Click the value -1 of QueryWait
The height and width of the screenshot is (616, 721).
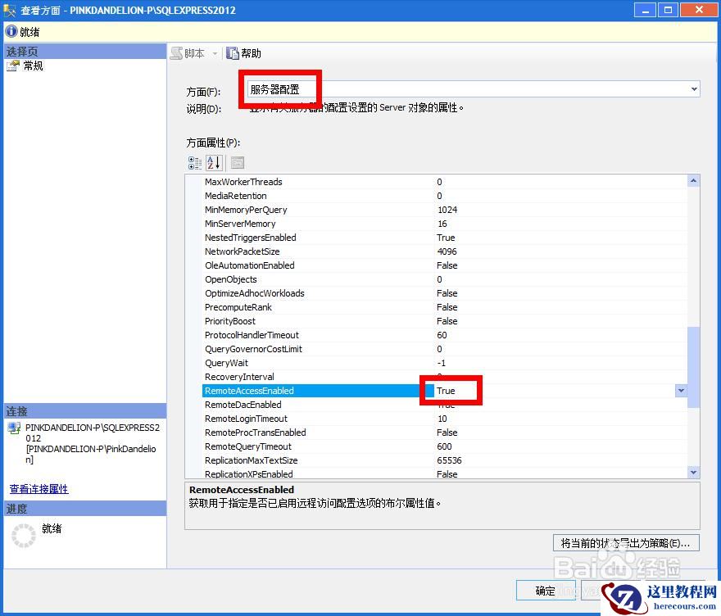(441, 363)
